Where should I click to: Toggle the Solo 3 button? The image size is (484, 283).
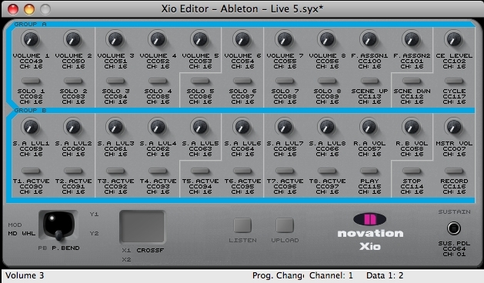(115, 82)
